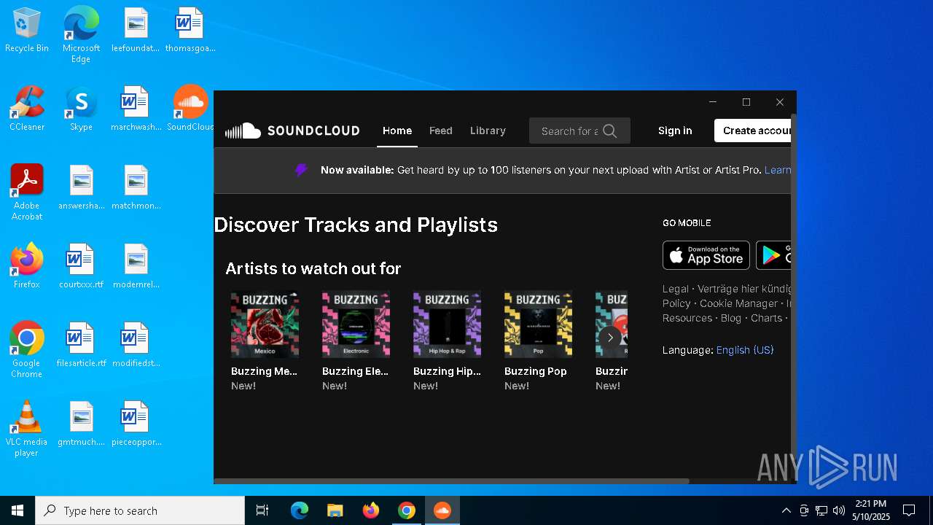Open File Explorer from the taskbar
Screen dimensions: 933x525
335,510
